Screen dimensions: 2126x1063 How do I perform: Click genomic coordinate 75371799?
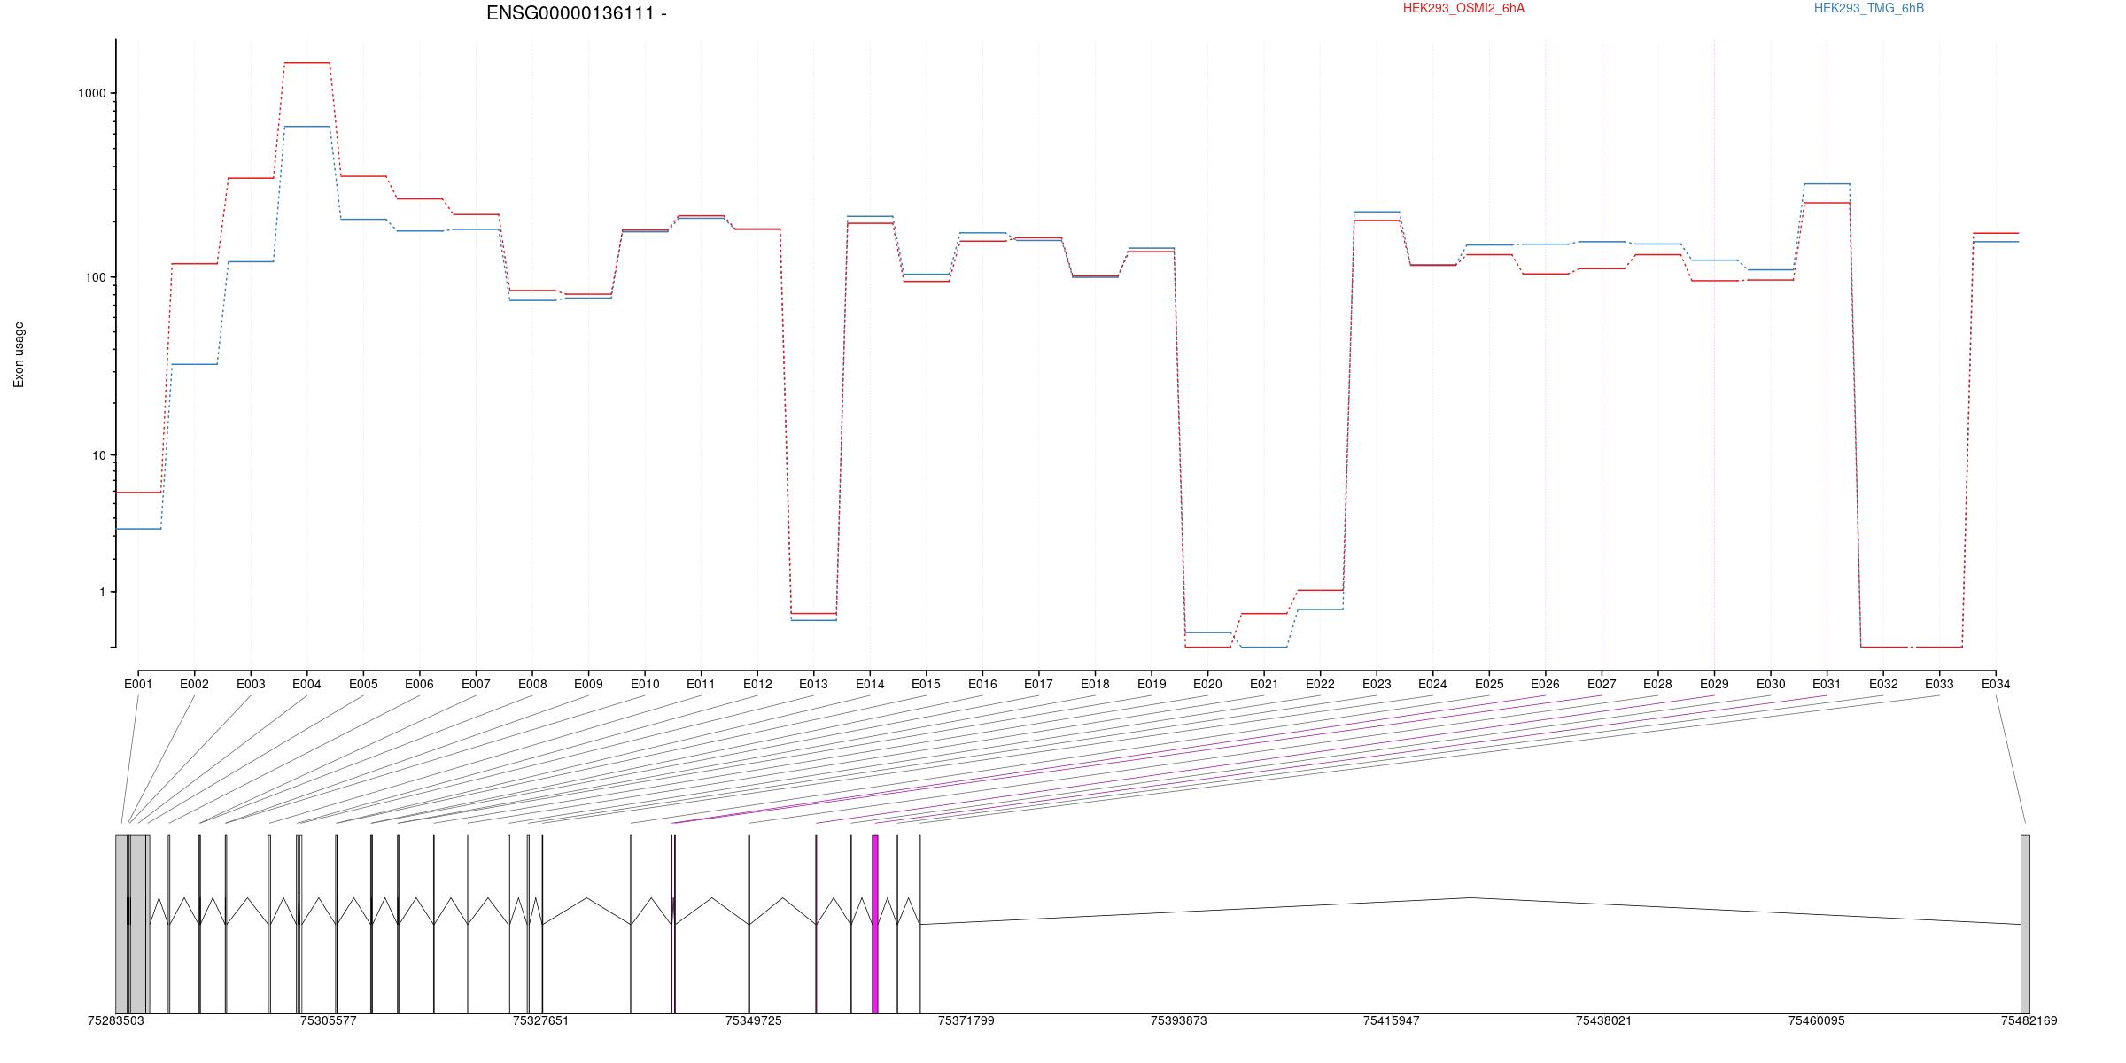click(x=966, y=1020)
